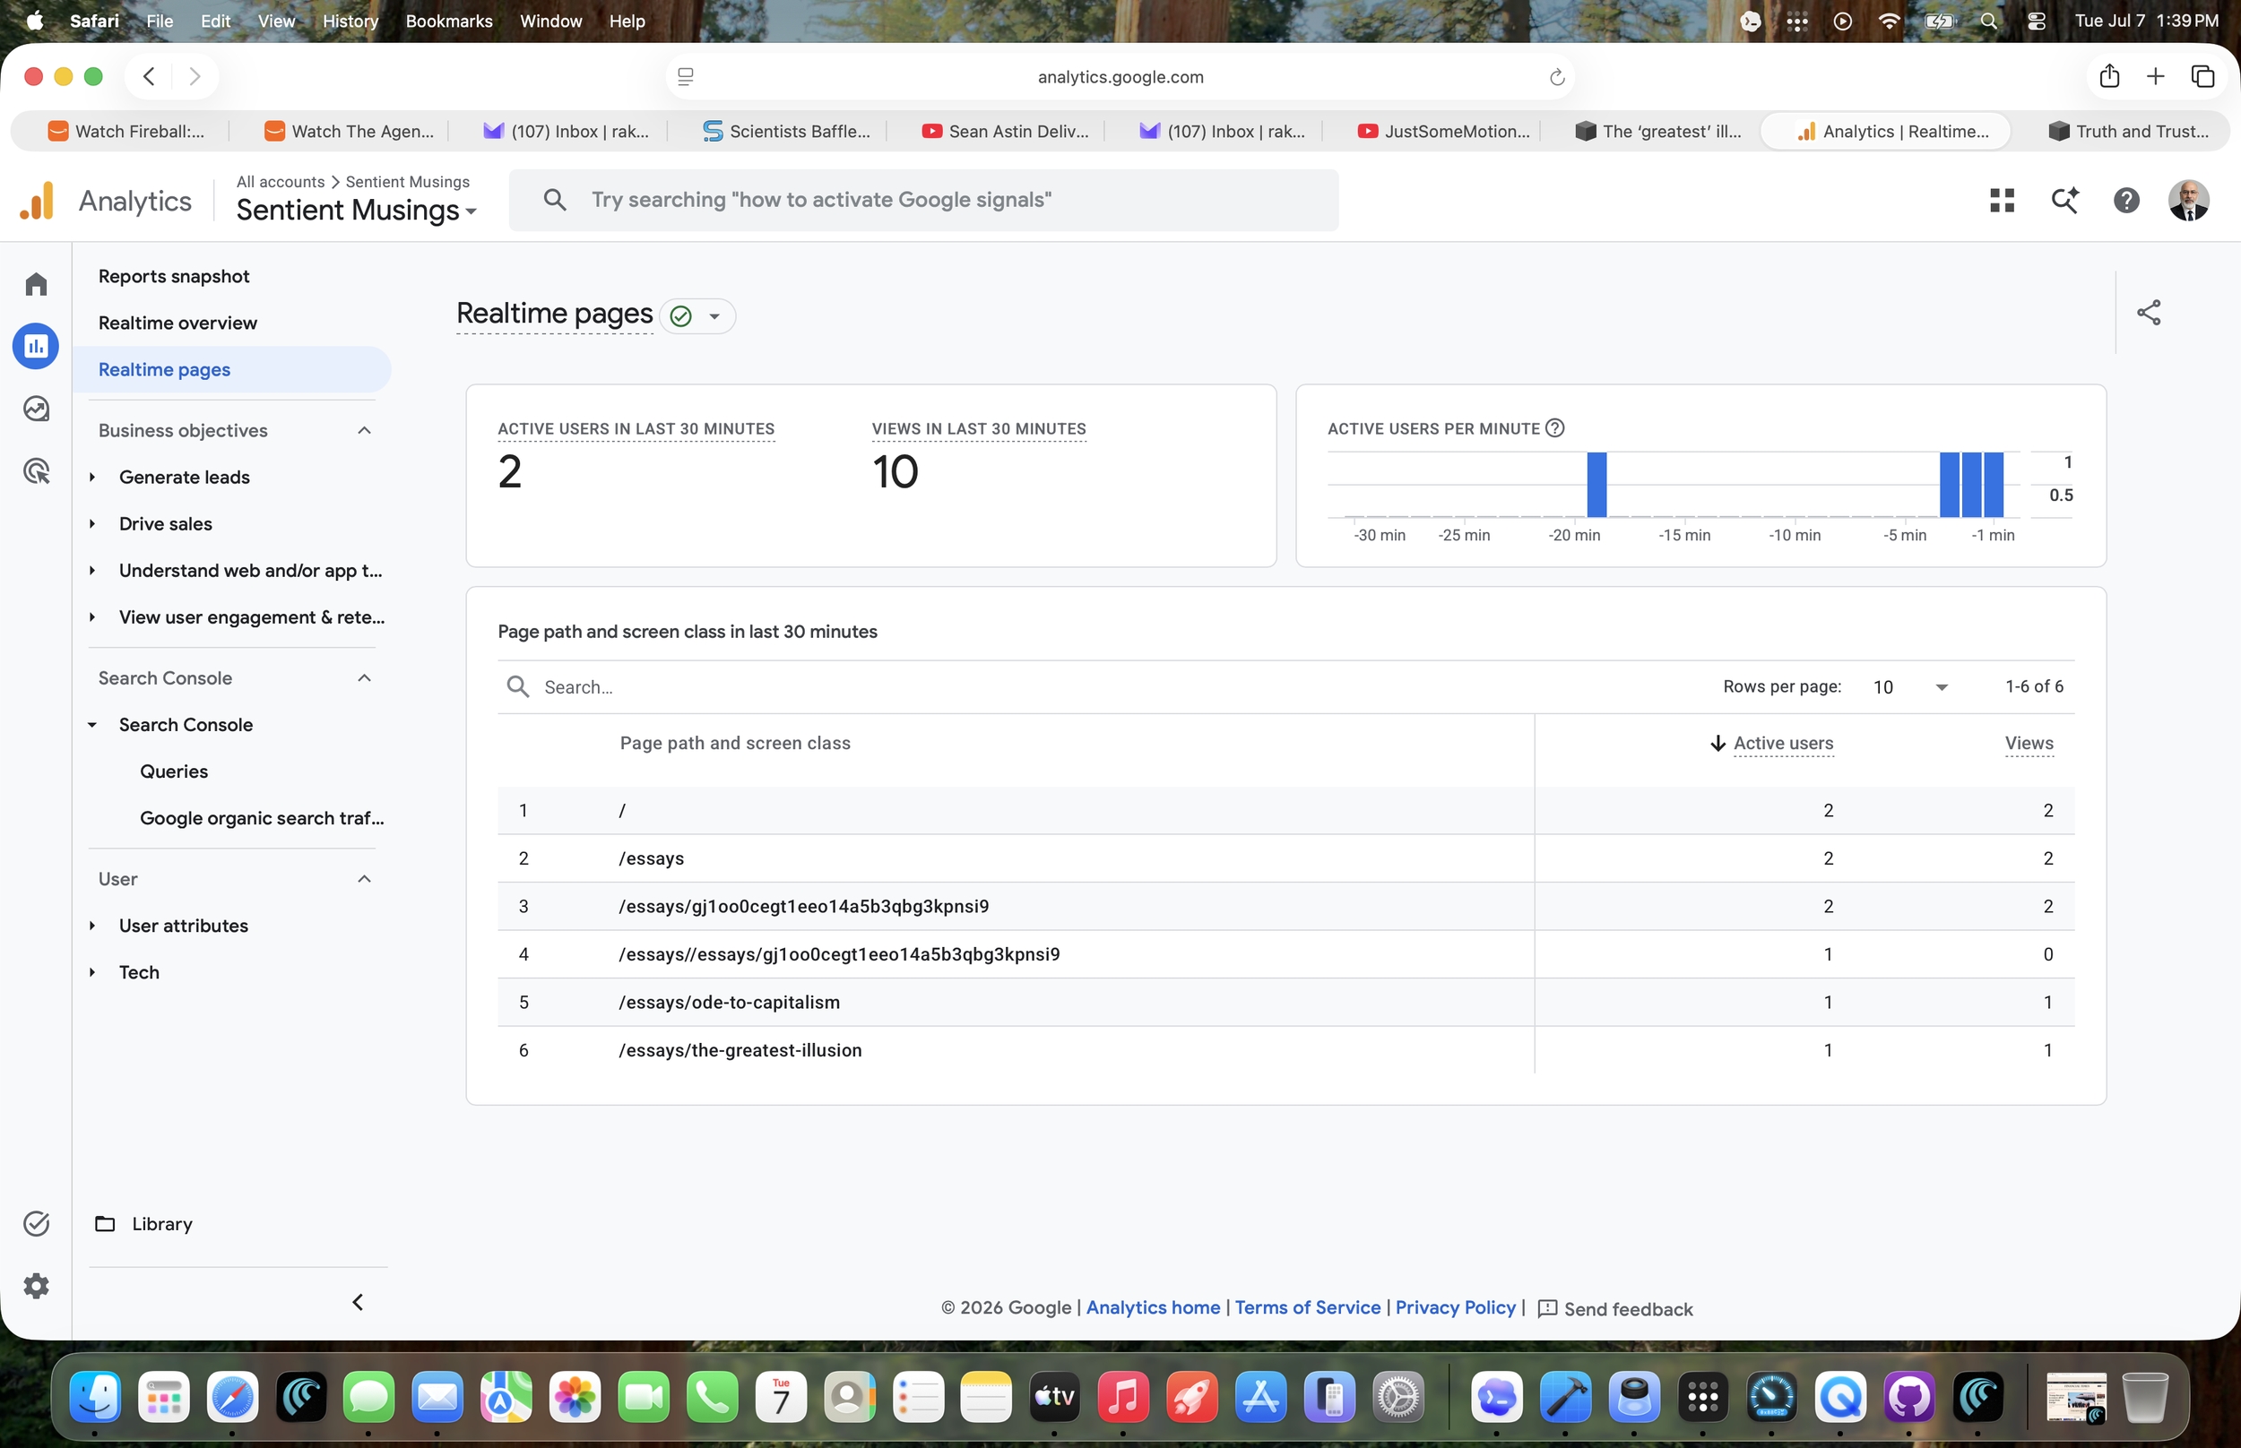Click the Analytics logo

click(x=38, y=201)
